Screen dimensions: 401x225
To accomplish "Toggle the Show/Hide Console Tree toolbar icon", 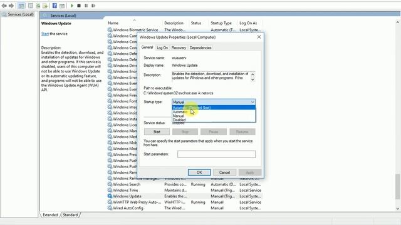I will [x=21, y=6].
